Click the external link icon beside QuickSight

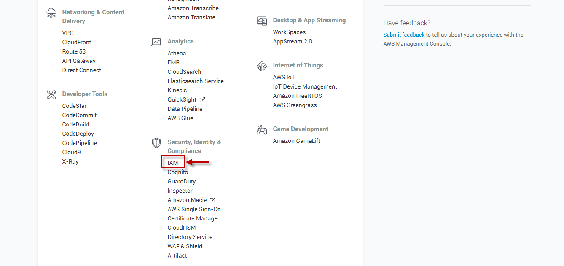coord(202,100)
